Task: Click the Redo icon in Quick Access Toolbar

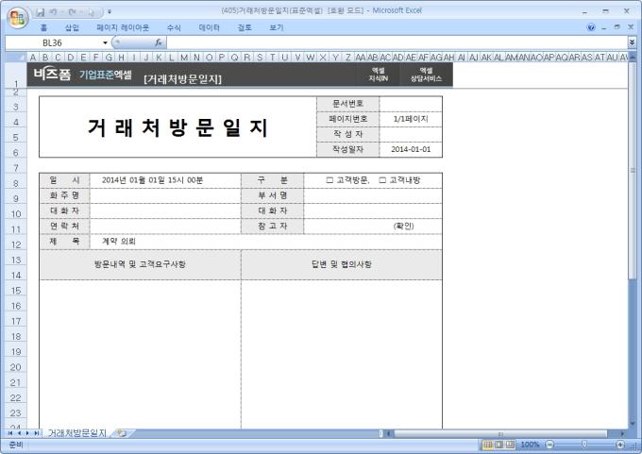Action: (72, 12)
